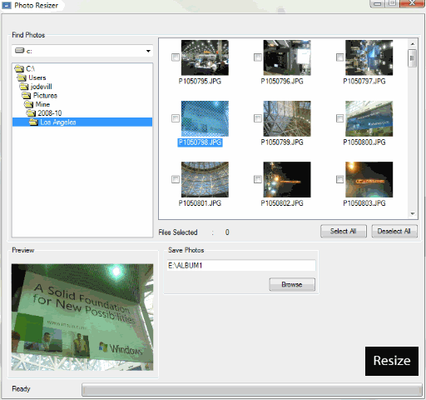Open the 2008-10 folder icon
Viewport: 426px width, 400px height.
[x=31, y=113]
